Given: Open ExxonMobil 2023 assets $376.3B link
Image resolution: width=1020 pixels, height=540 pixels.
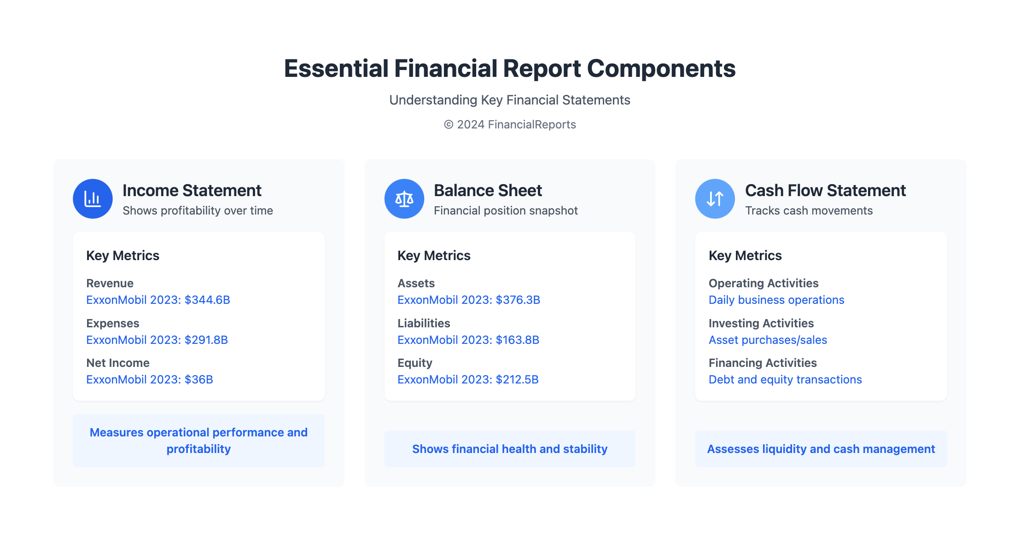Looking at the screenshot, I should tap(469, 300).
